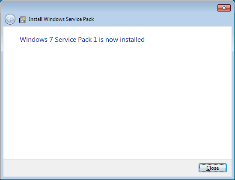The width and height of the screenshot is (235, 180).
Task: Click the Service Pack installer icon
Action: point(23,20)
